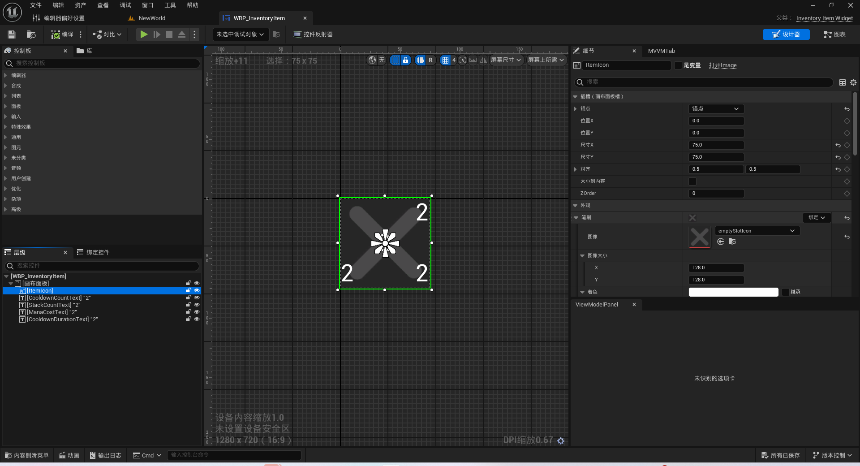Image resolution: width=860 pixels, height=466 pixels.
Task: Hide the CooldownCountText widget via eye icon
Action: tap(197, 298)
